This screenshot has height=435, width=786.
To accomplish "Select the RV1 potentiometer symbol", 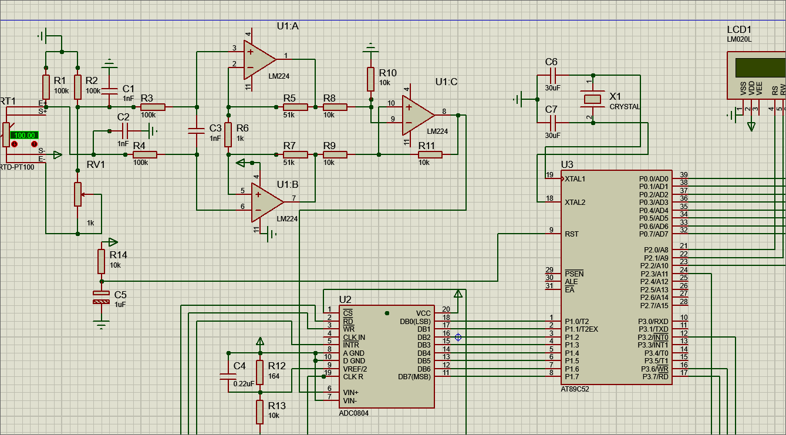I will [77, 194].
